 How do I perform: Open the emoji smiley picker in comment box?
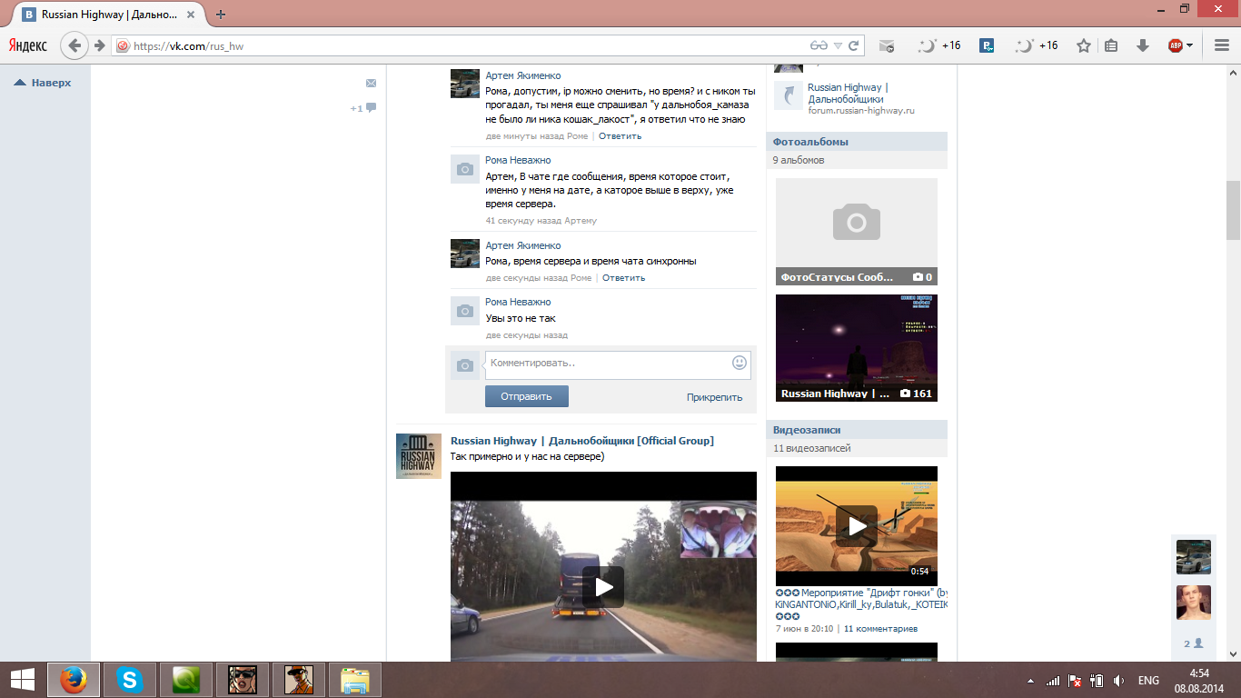740,363
